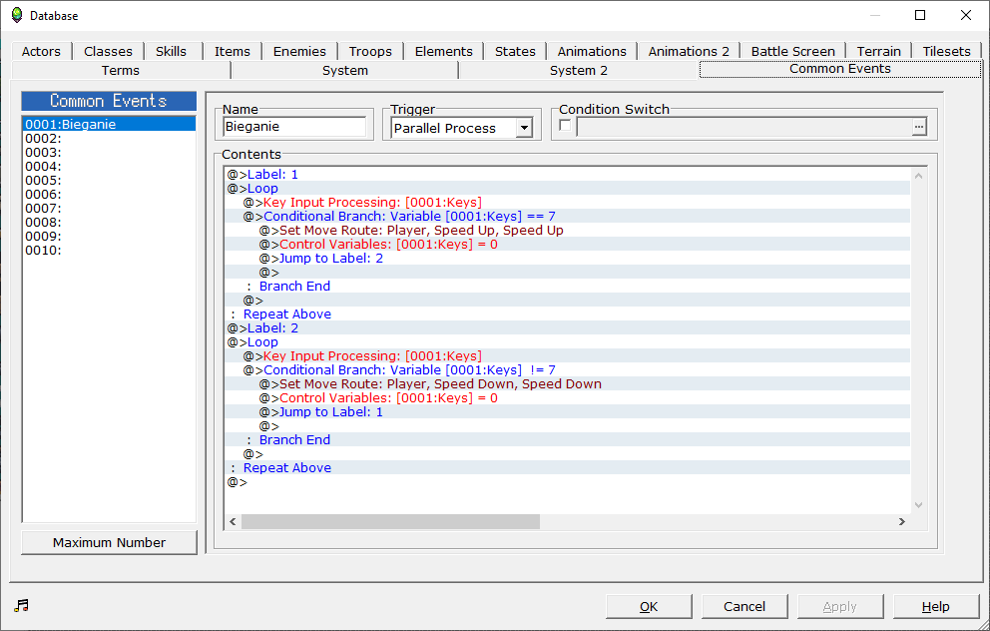Select common event slot 0007
Screen dimensions: 990x631
click(x=109, y=208)
